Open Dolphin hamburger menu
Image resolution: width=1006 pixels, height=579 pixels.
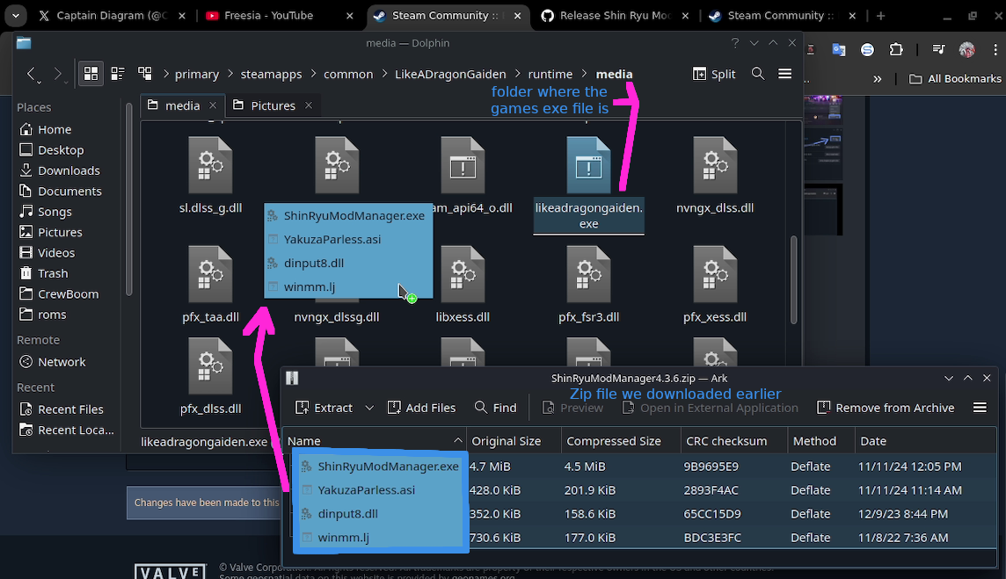(784, 74)
